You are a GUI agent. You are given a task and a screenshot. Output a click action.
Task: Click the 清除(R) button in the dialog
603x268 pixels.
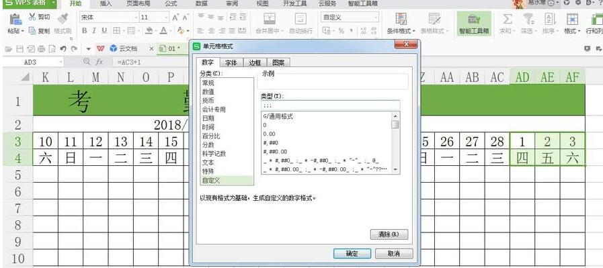(x=389, y=234)
